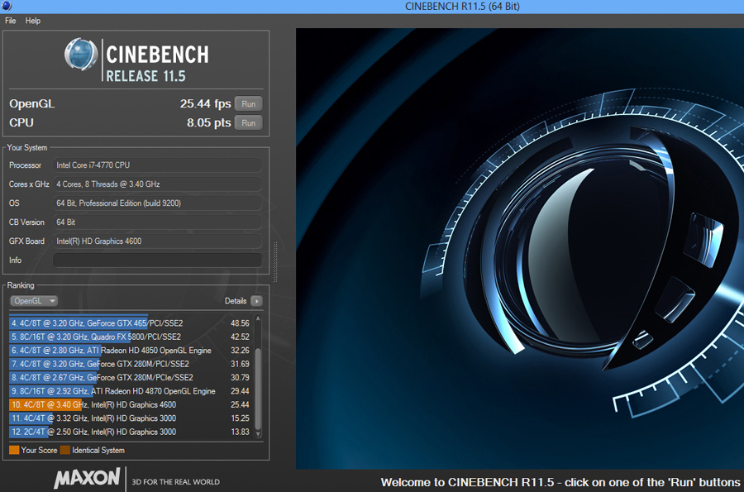Viewport: 744px width, 492px height.
Task: Select highlighted row 10 Intel HD Graphics 4600
Action: coord(130,404)
